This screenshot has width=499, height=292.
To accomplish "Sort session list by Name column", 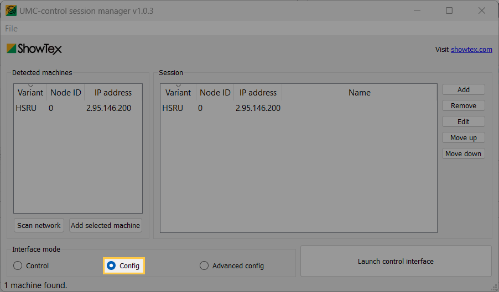I will click(x=359, y=93).
